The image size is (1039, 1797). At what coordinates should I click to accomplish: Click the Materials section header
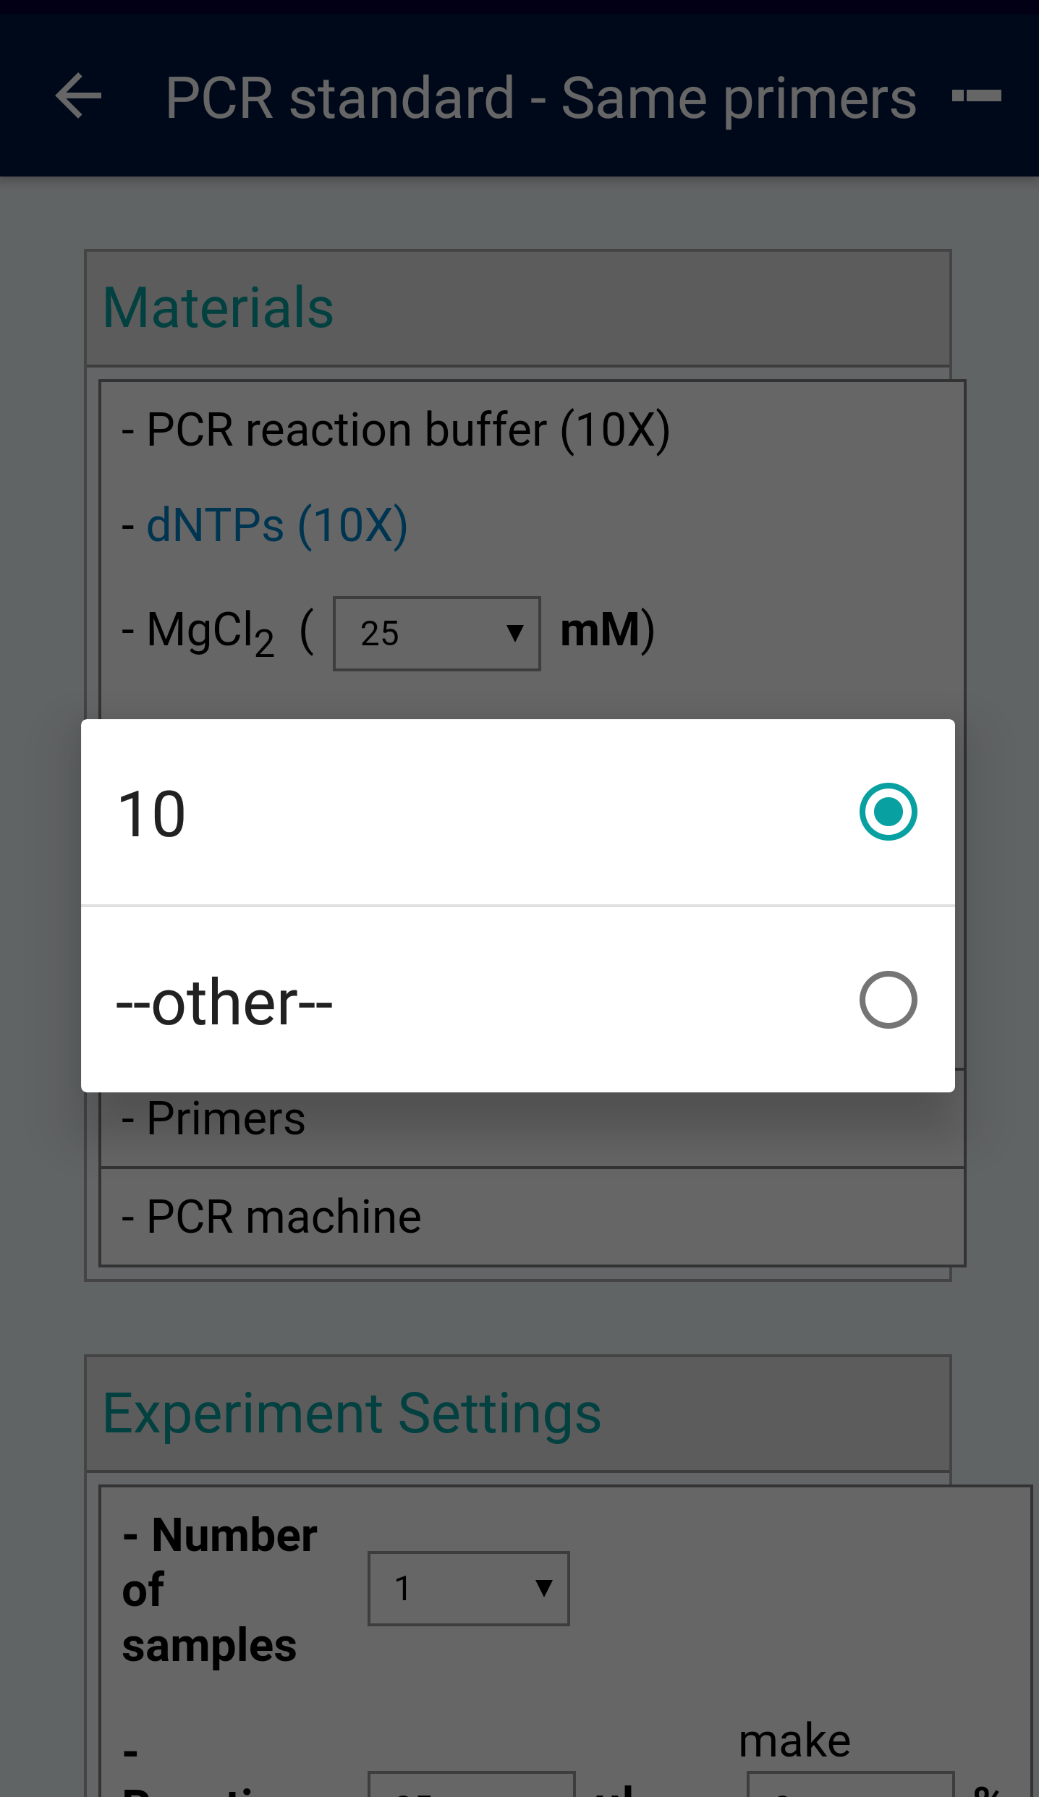(219, 308)
